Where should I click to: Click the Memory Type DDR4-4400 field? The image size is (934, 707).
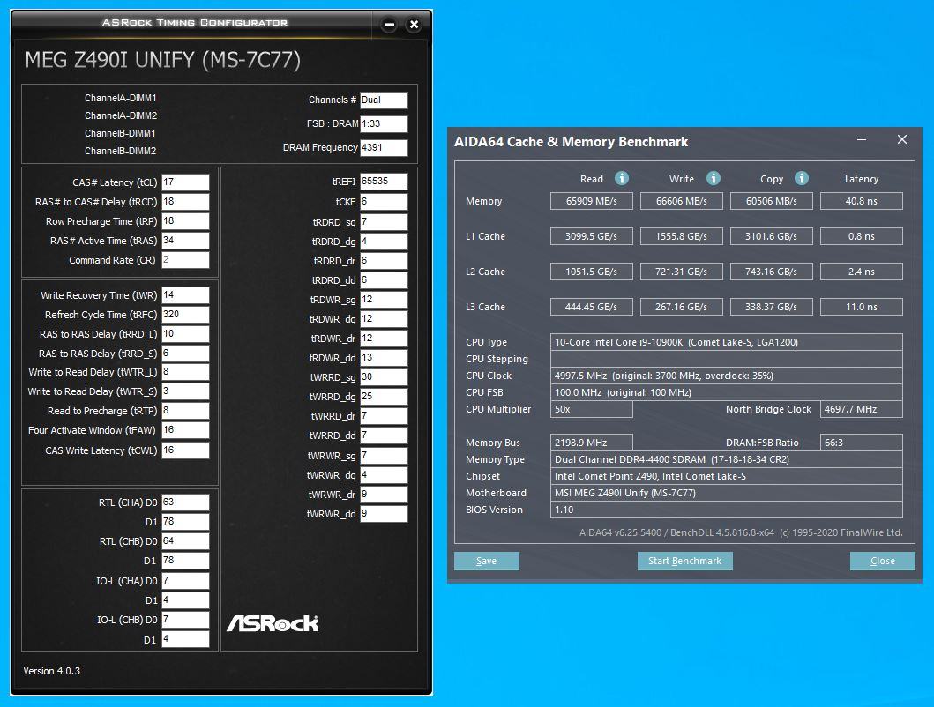[726, 459]
